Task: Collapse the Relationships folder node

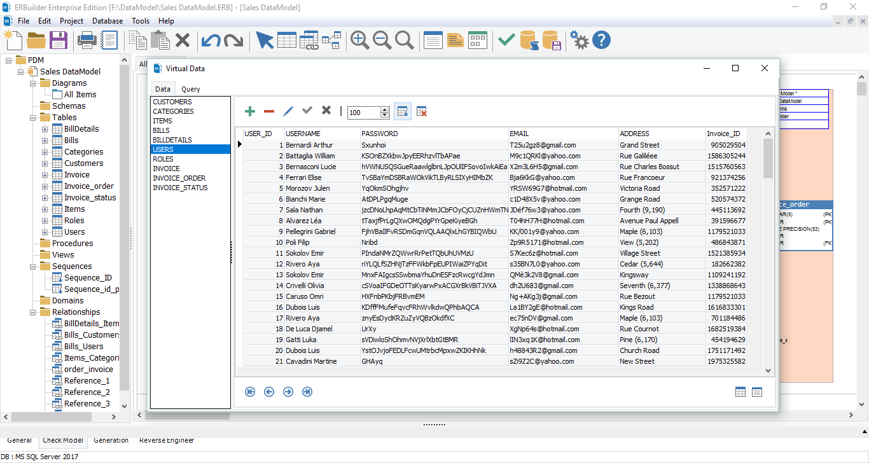Action: (x=33, y=312)
